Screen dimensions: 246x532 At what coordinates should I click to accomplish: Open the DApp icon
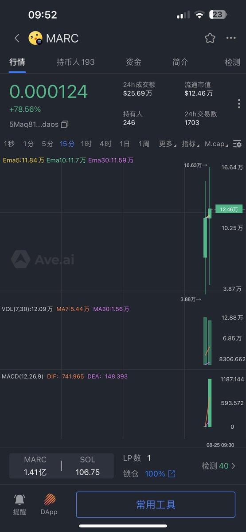50,500
